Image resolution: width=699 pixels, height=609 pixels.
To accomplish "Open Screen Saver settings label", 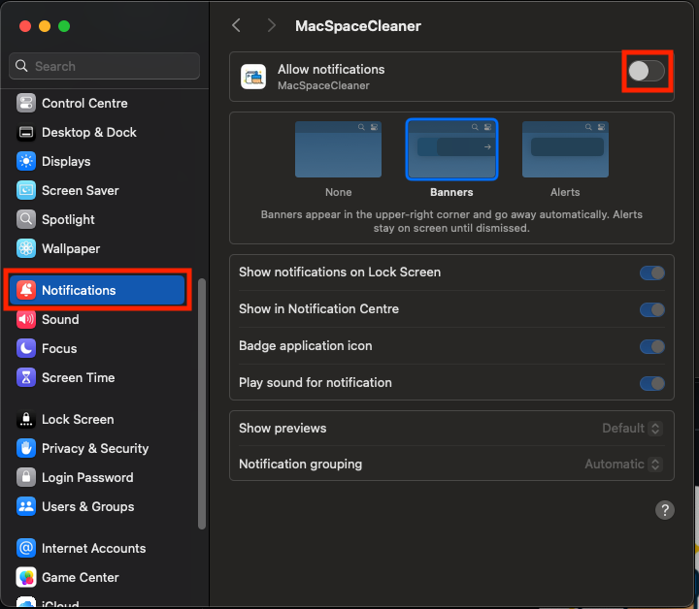I will pos(81,190).
